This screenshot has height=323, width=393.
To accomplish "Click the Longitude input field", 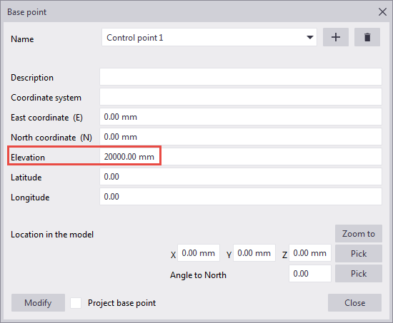I will point(241,197).
